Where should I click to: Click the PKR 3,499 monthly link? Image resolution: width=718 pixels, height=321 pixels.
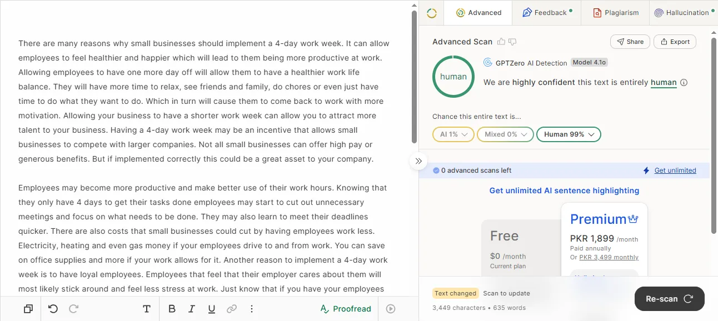click(609, 257)
